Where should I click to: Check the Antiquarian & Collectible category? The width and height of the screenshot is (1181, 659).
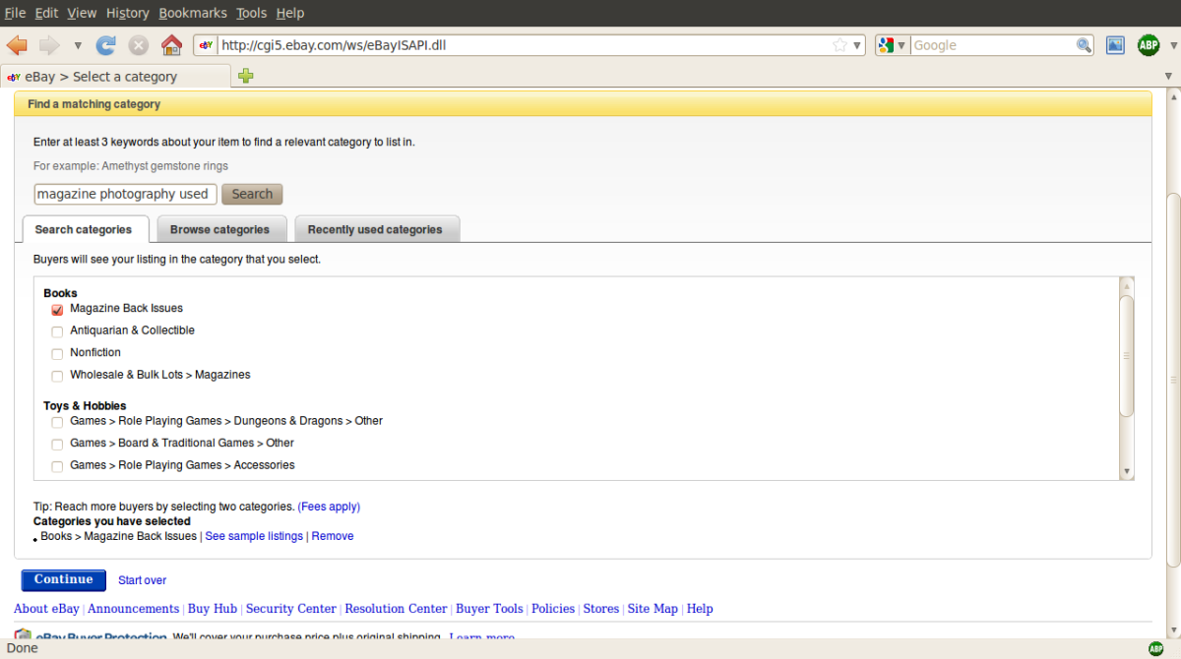click(57, 331)
